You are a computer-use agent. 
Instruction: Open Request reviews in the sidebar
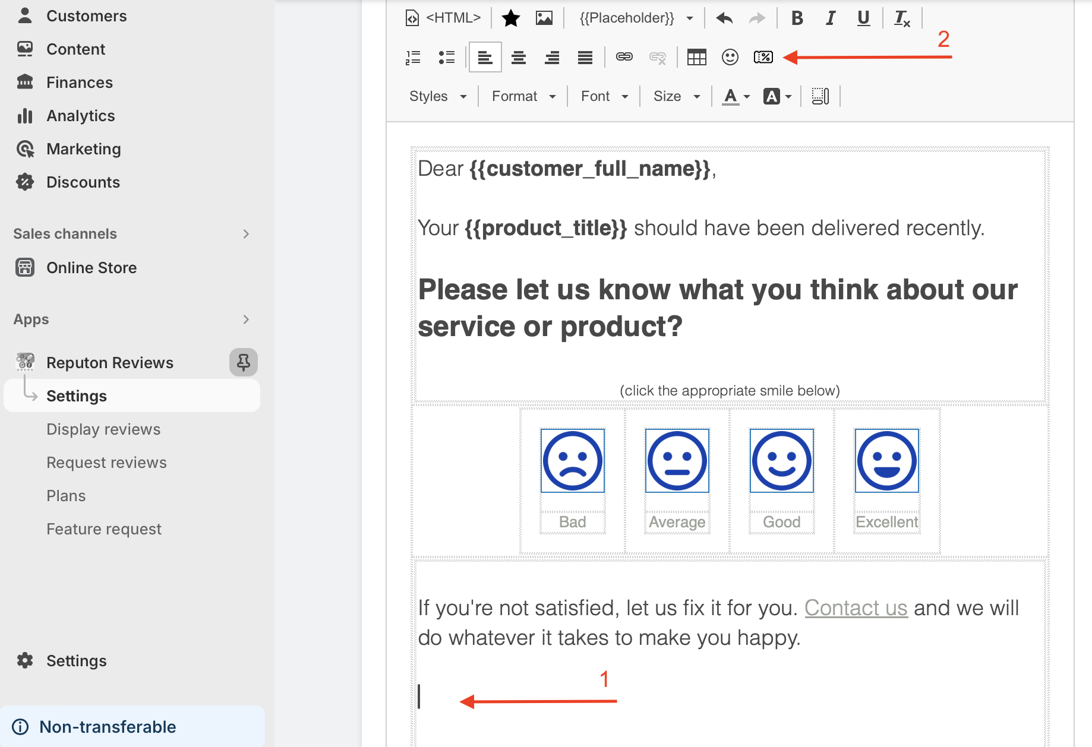point(106,463)
